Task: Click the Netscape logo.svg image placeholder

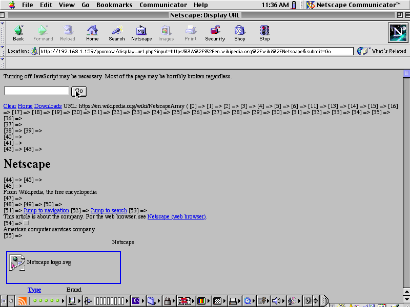Action: pos(63,268)
